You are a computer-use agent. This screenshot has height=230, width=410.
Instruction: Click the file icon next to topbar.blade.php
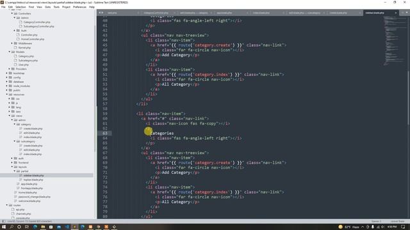[20, 180]
